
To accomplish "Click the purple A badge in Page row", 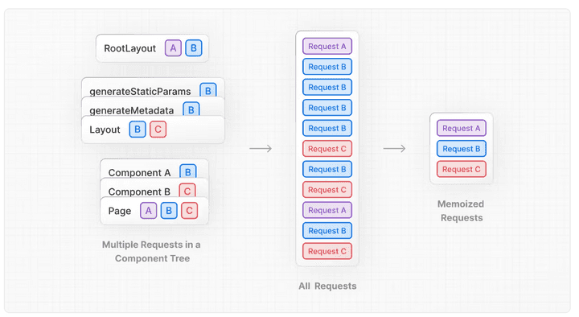I will tap(149, 211).
